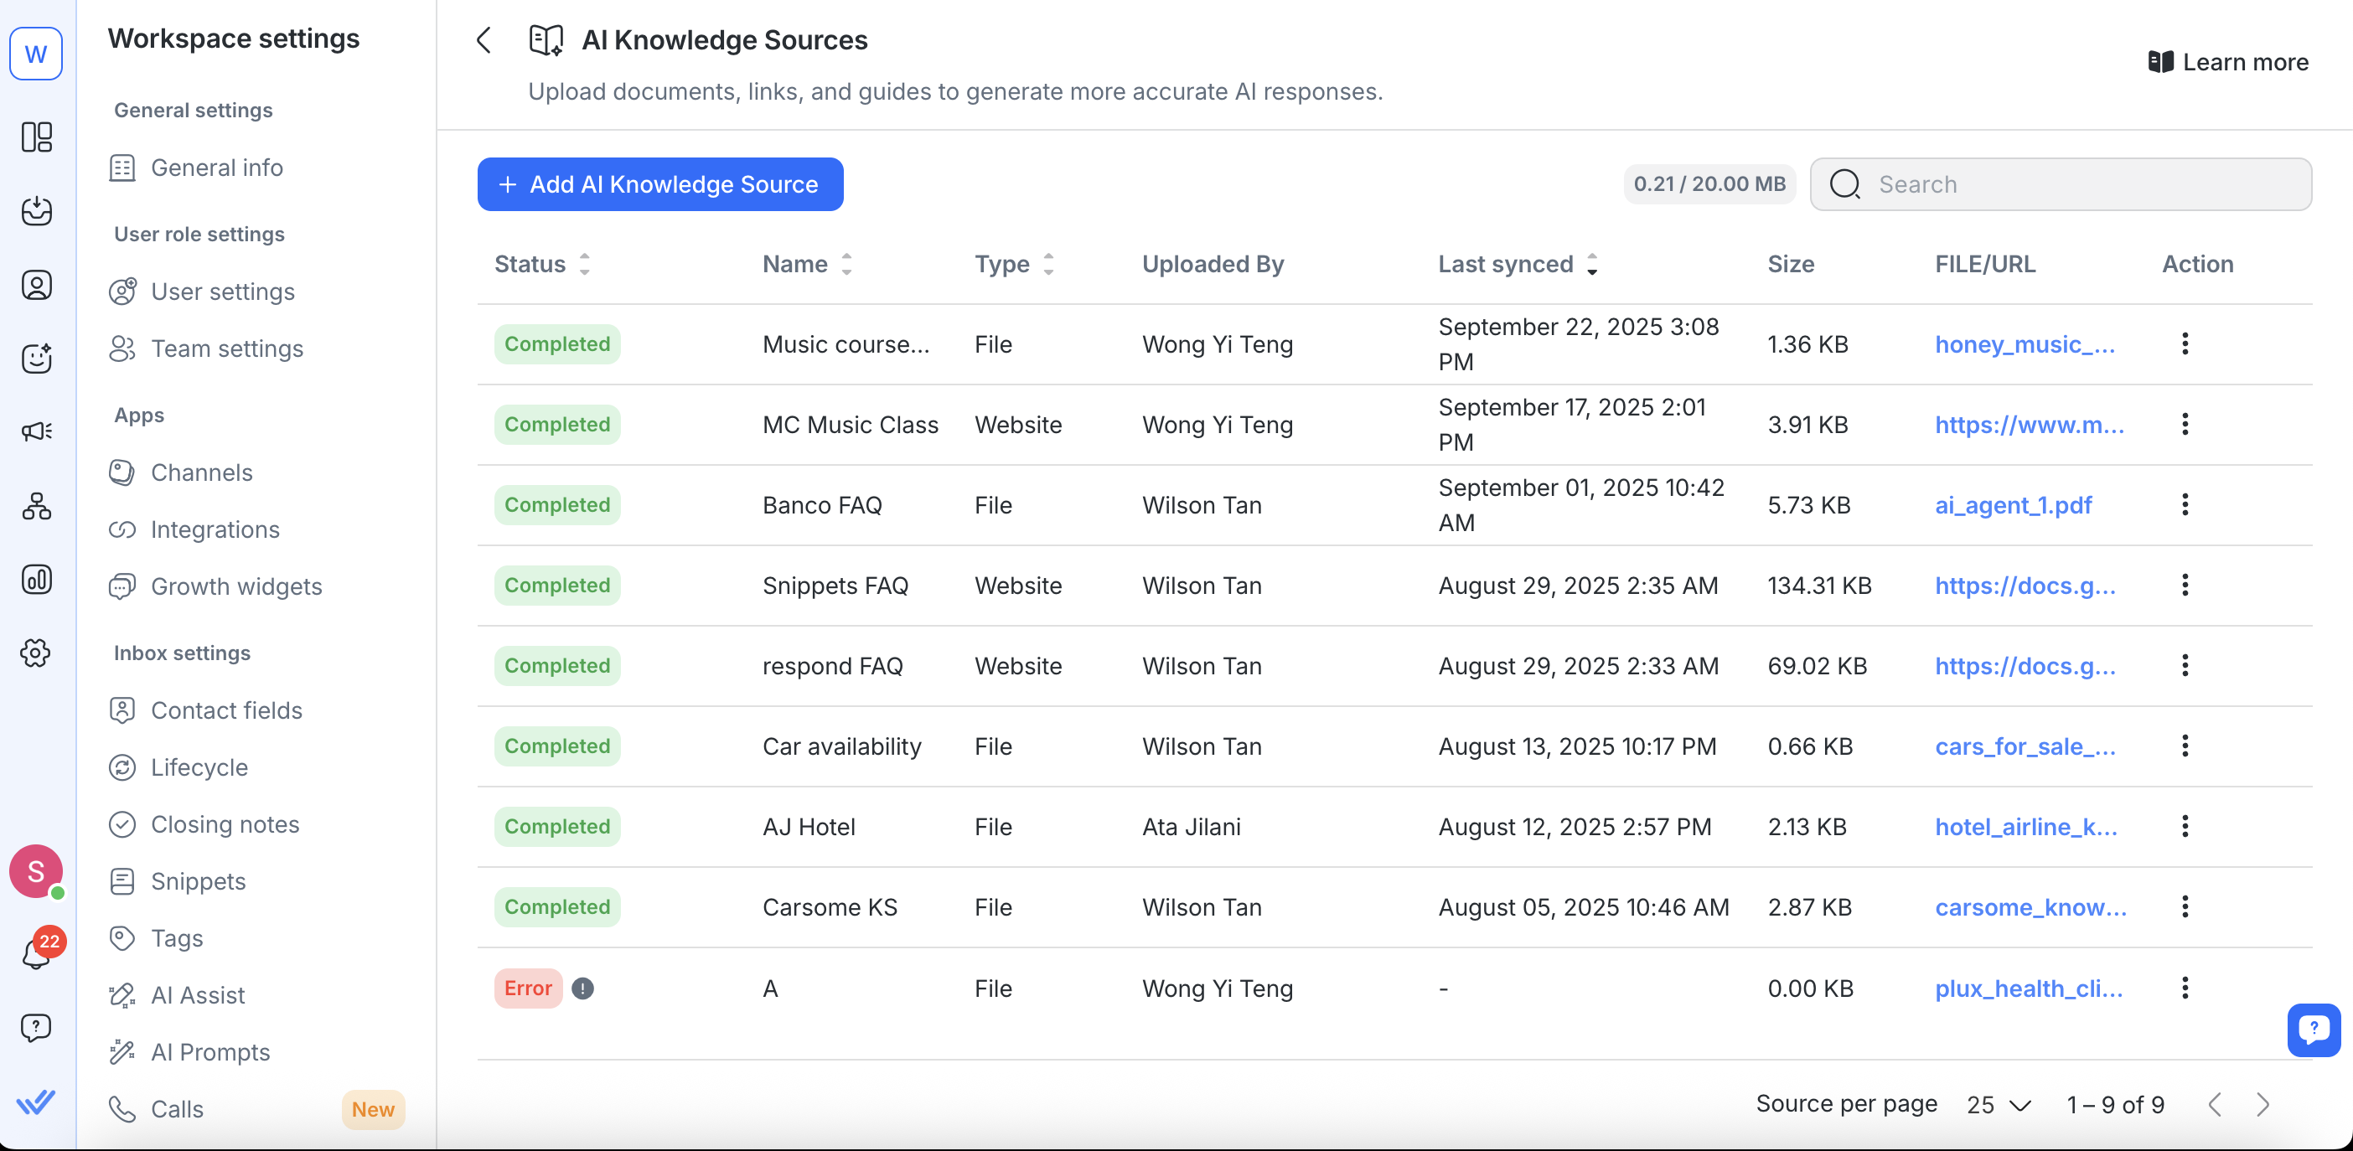Open sources per page dropdown
The height and width of the screenshot is (1151, 2353).
pos(1999,1105)
